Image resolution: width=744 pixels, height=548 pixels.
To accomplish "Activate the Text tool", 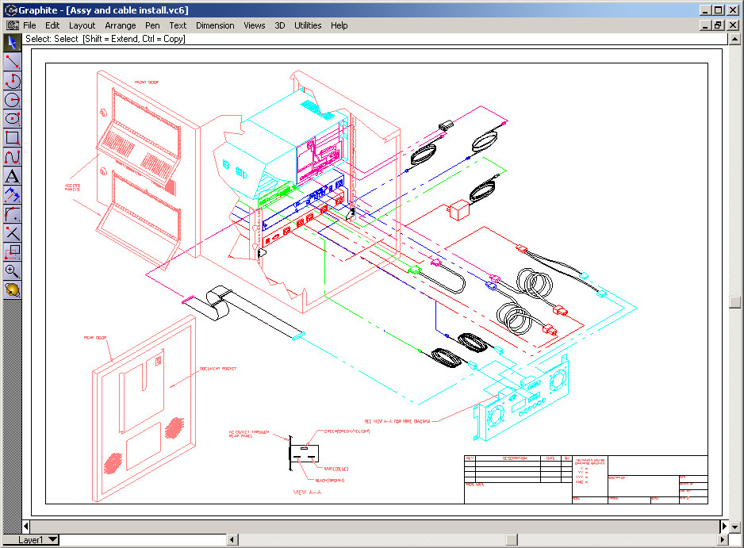I will (x=12, y=176).
